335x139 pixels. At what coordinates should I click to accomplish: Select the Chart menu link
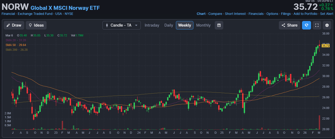(201, 14)
